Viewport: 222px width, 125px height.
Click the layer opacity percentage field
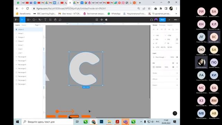click(x=172, y=57)
